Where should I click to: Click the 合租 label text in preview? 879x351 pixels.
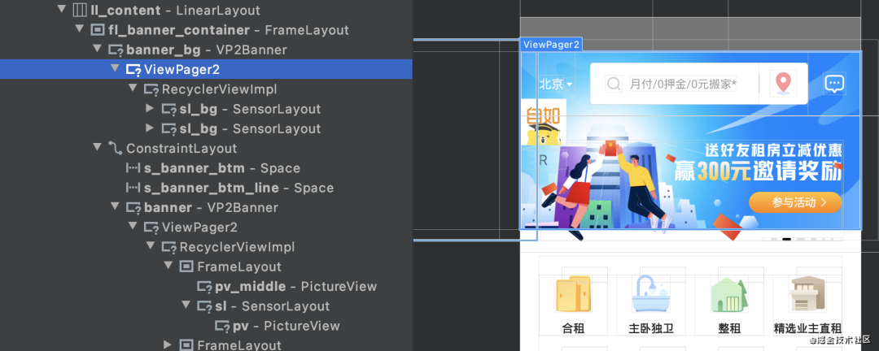(x=573, y=328)
